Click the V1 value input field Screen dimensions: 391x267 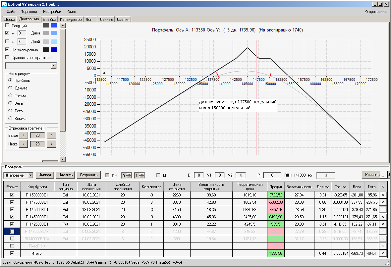coord(220,175)
